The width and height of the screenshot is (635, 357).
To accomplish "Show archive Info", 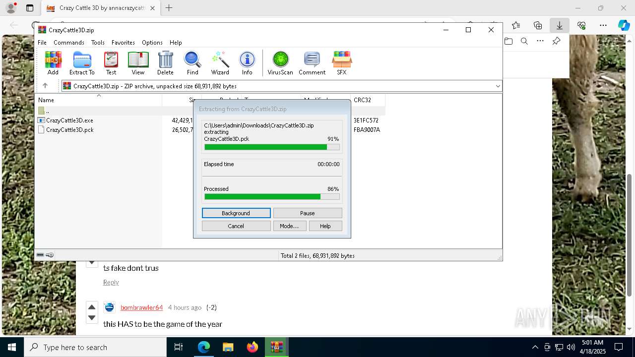I will [x=247, y=63].
